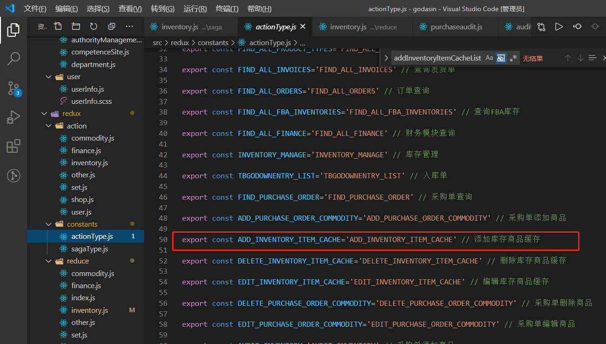Click line number 50 in gutter
This screenshot has width=606, height=344.
pos(163,240)
